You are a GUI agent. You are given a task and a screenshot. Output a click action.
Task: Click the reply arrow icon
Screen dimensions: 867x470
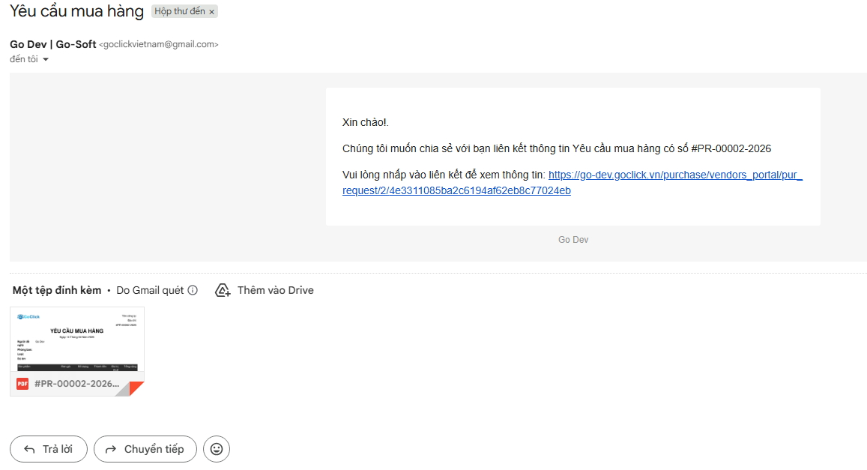pyautogui.click(x=30, y=449)
